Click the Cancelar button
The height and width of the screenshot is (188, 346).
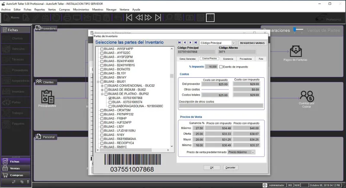tap(231, 168)
